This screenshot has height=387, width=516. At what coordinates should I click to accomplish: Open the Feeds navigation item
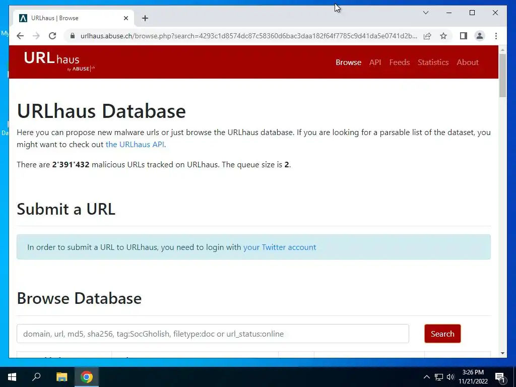(x=399, y=62)
